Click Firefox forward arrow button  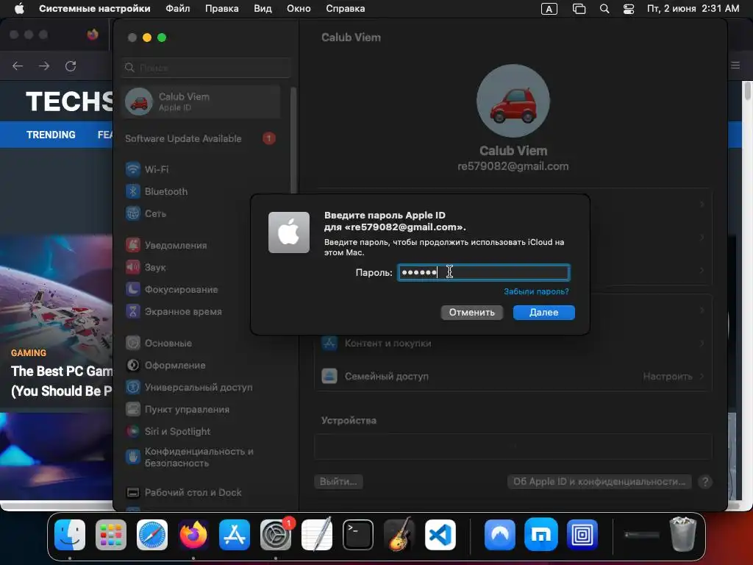[x=44, y=65]
